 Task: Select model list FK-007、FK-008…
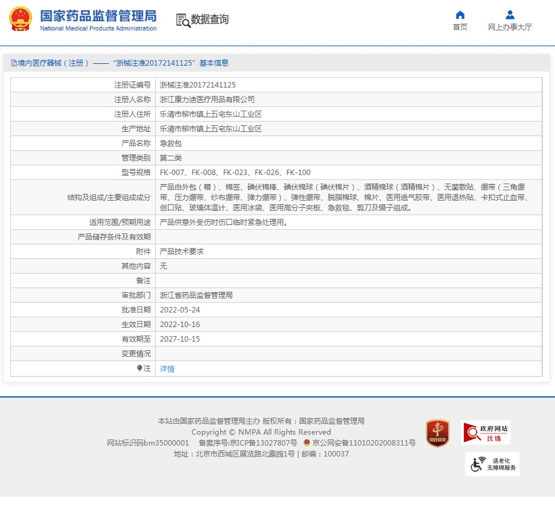coord(235,173)
